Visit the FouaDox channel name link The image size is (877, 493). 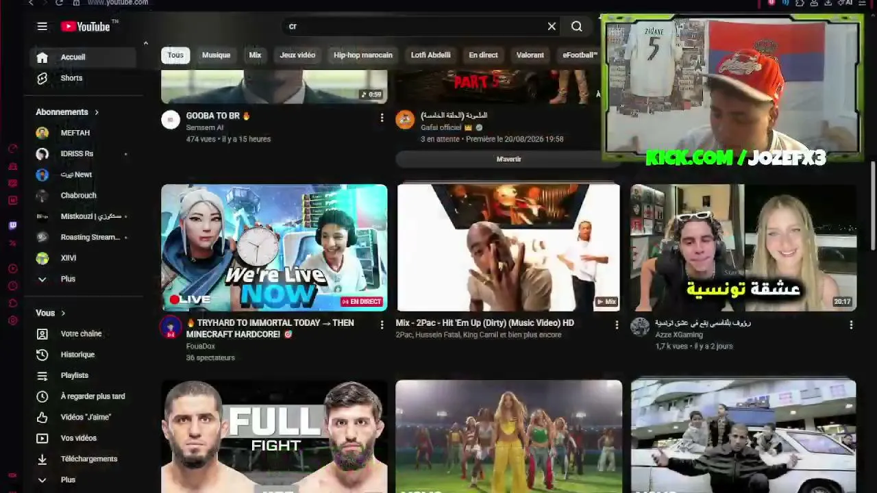(x=201, y=346)
